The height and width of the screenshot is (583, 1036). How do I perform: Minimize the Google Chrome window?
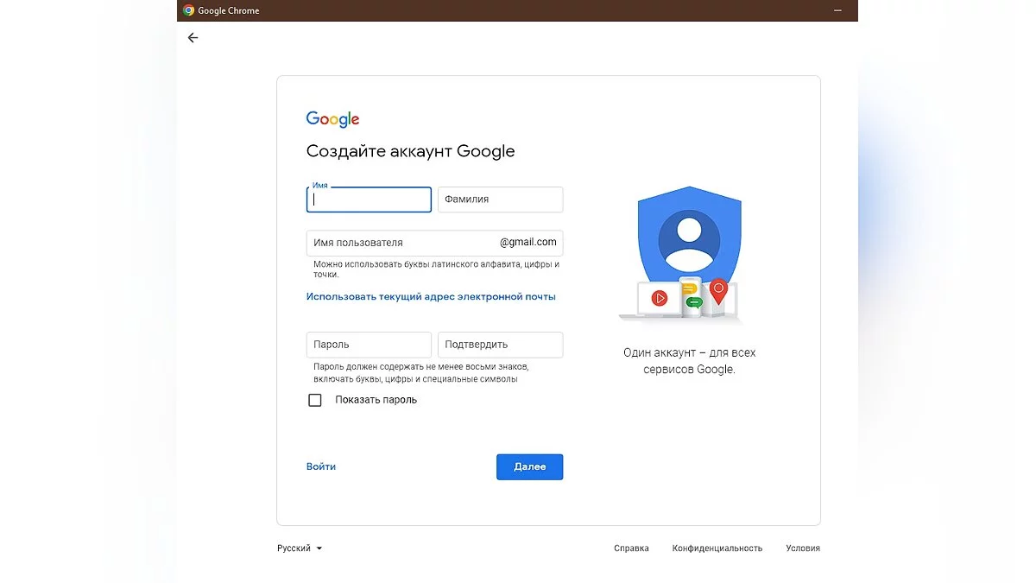coord(837,10)
